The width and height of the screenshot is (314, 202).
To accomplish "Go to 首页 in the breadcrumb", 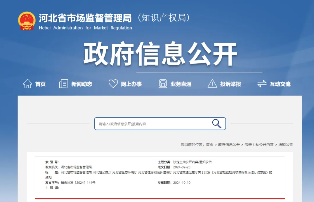I will (210, 145).
